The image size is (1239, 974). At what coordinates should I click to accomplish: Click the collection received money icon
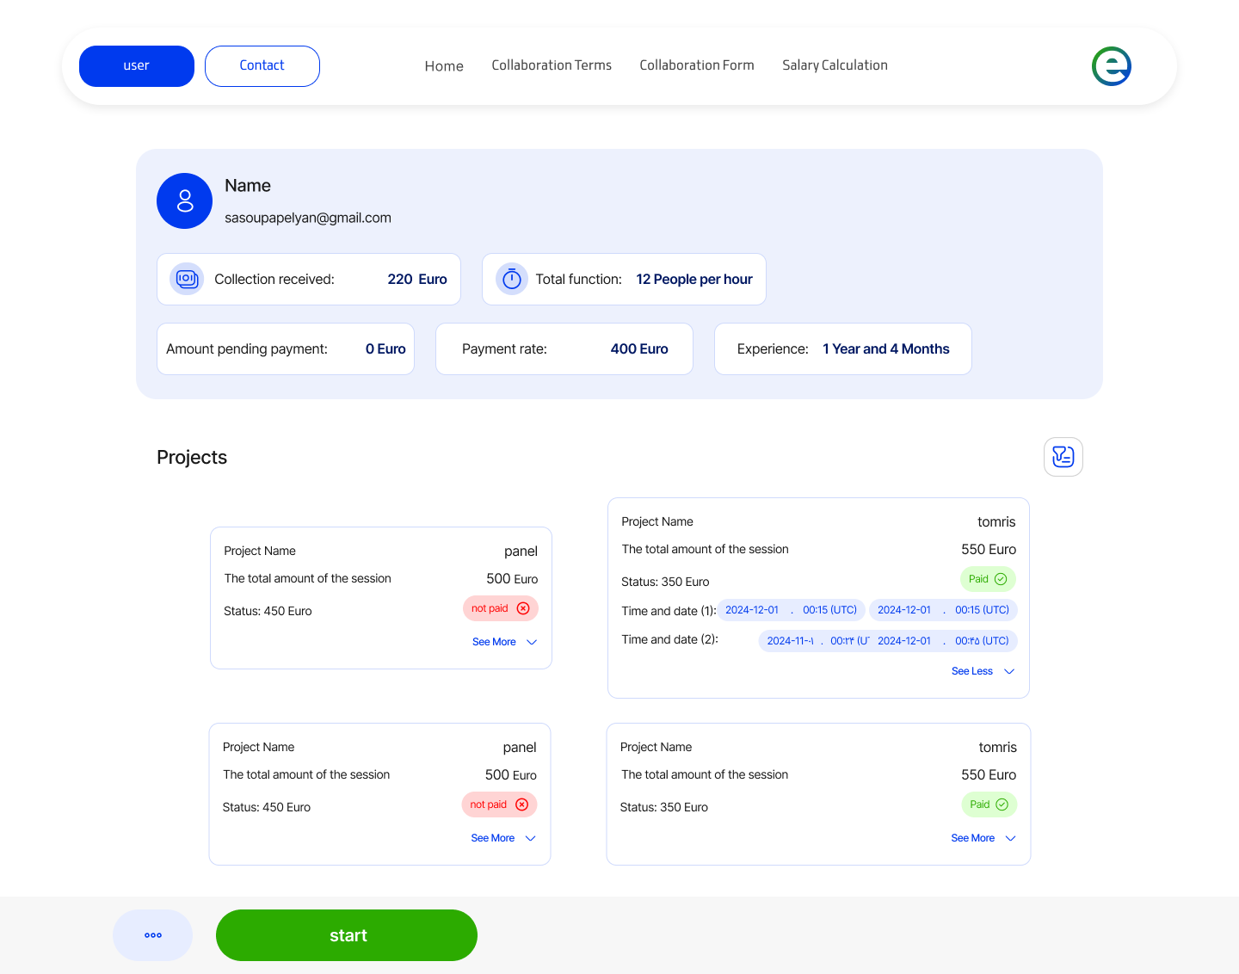pos(187,279)
